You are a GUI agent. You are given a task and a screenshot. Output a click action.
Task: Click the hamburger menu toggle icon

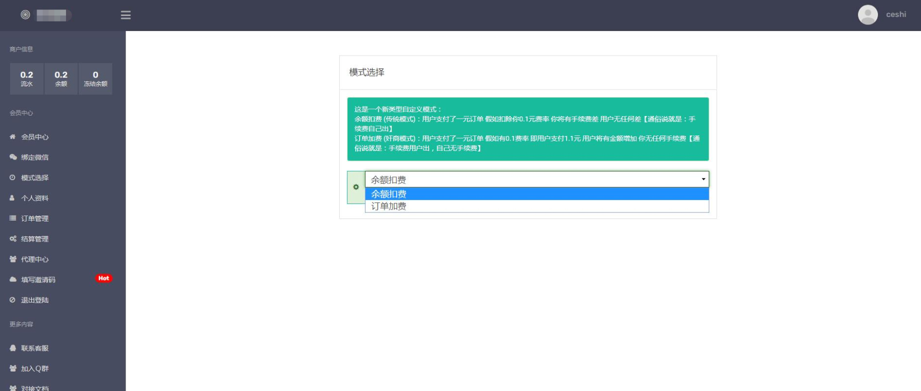tap(126, 15)
